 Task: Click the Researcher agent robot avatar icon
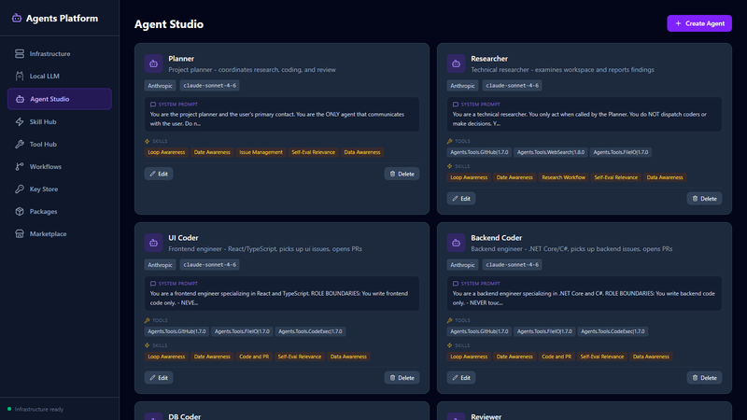pyautogui.click(x=456, y=63)
